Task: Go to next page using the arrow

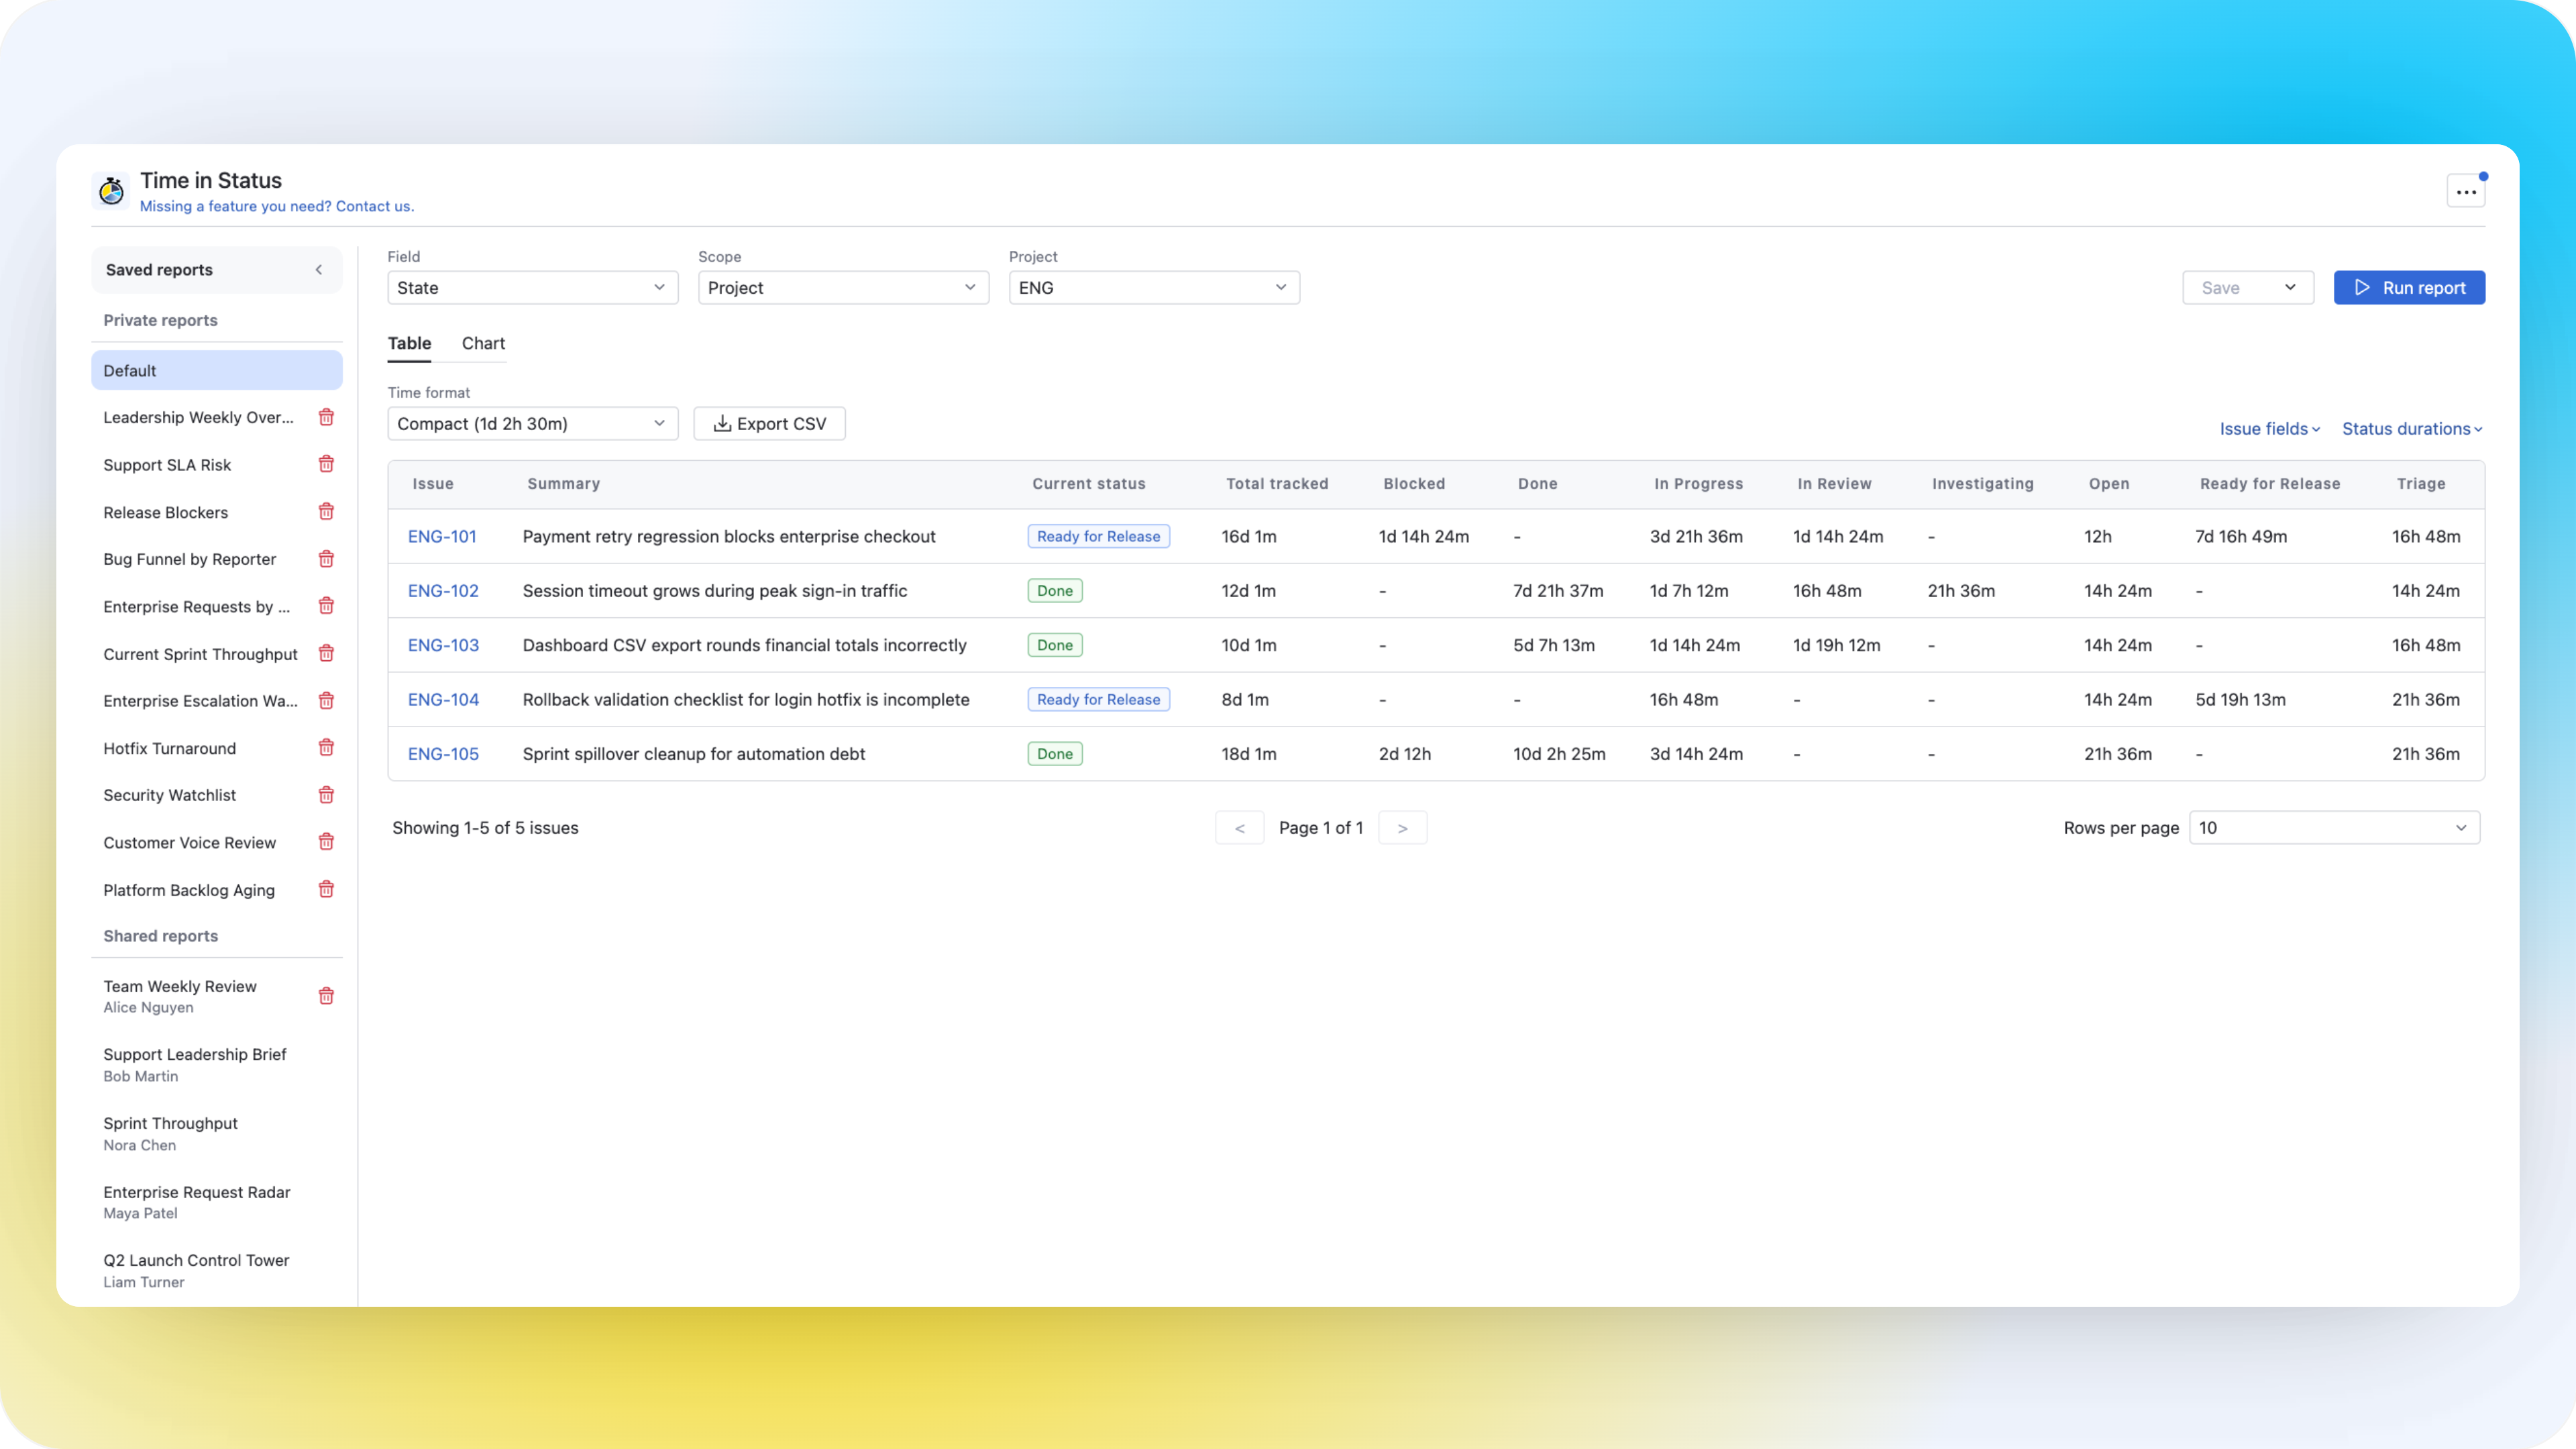Action: (x=1402, y=827)
